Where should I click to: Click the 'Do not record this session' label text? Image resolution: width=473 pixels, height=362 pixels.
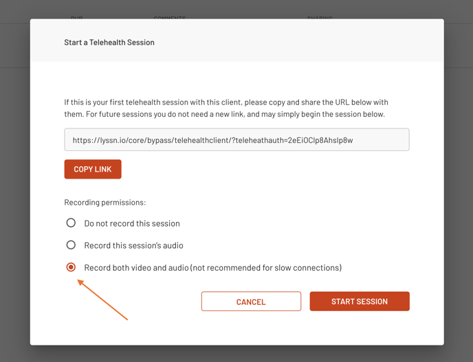click(x=132, y=223)
